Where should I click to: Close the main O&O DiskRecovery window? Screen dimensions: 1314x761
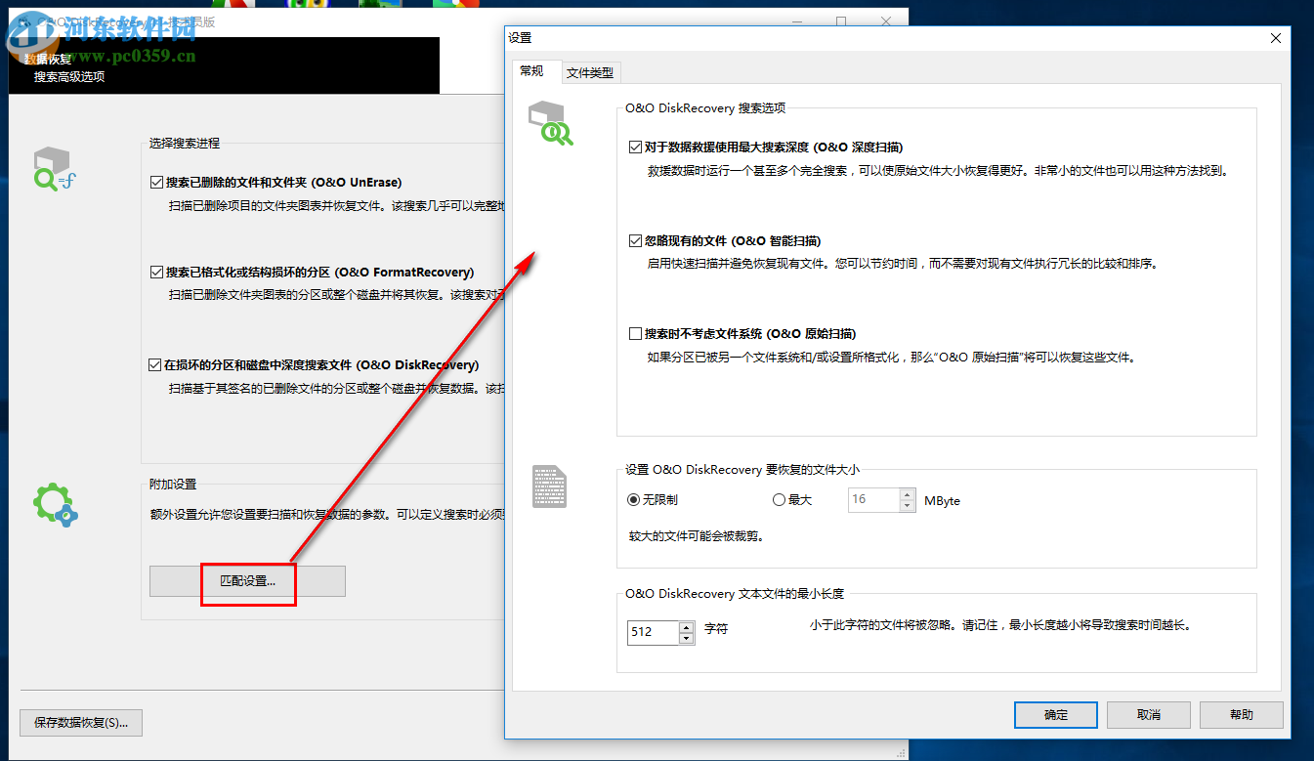[885, 21]
